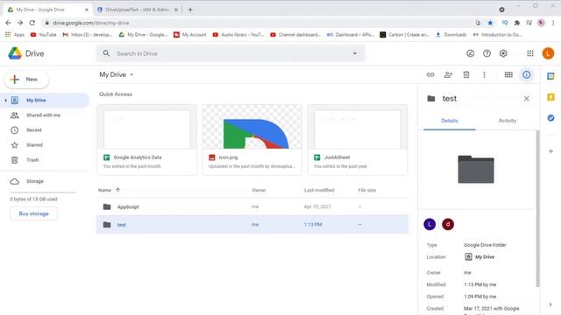Screen dimensions: 561x315
Task: Open Google Keep side panel icon
Action: click(x=550, y=97)
